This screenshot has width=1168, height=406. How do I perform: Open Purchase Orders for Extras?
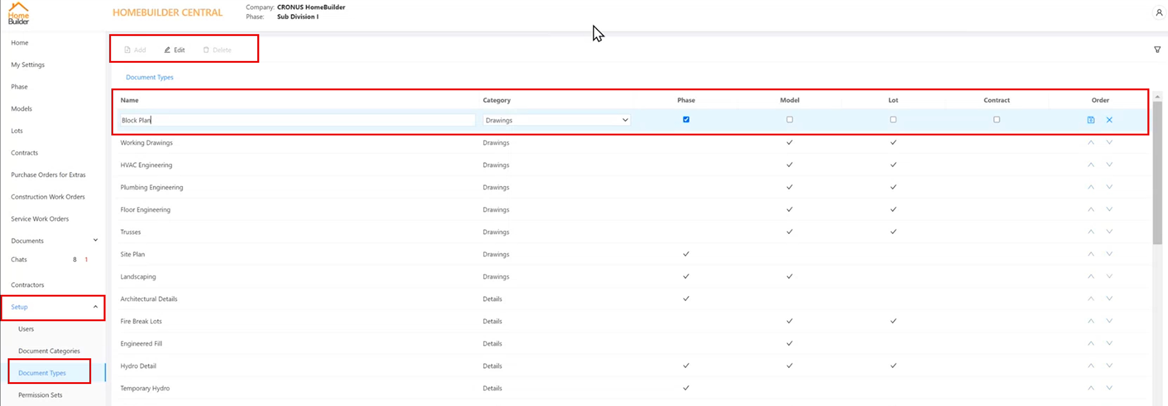48,175
